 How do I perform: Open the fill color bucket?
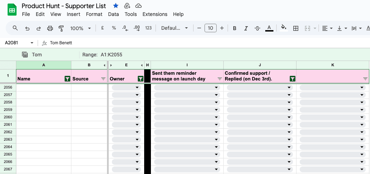[284, 28]
